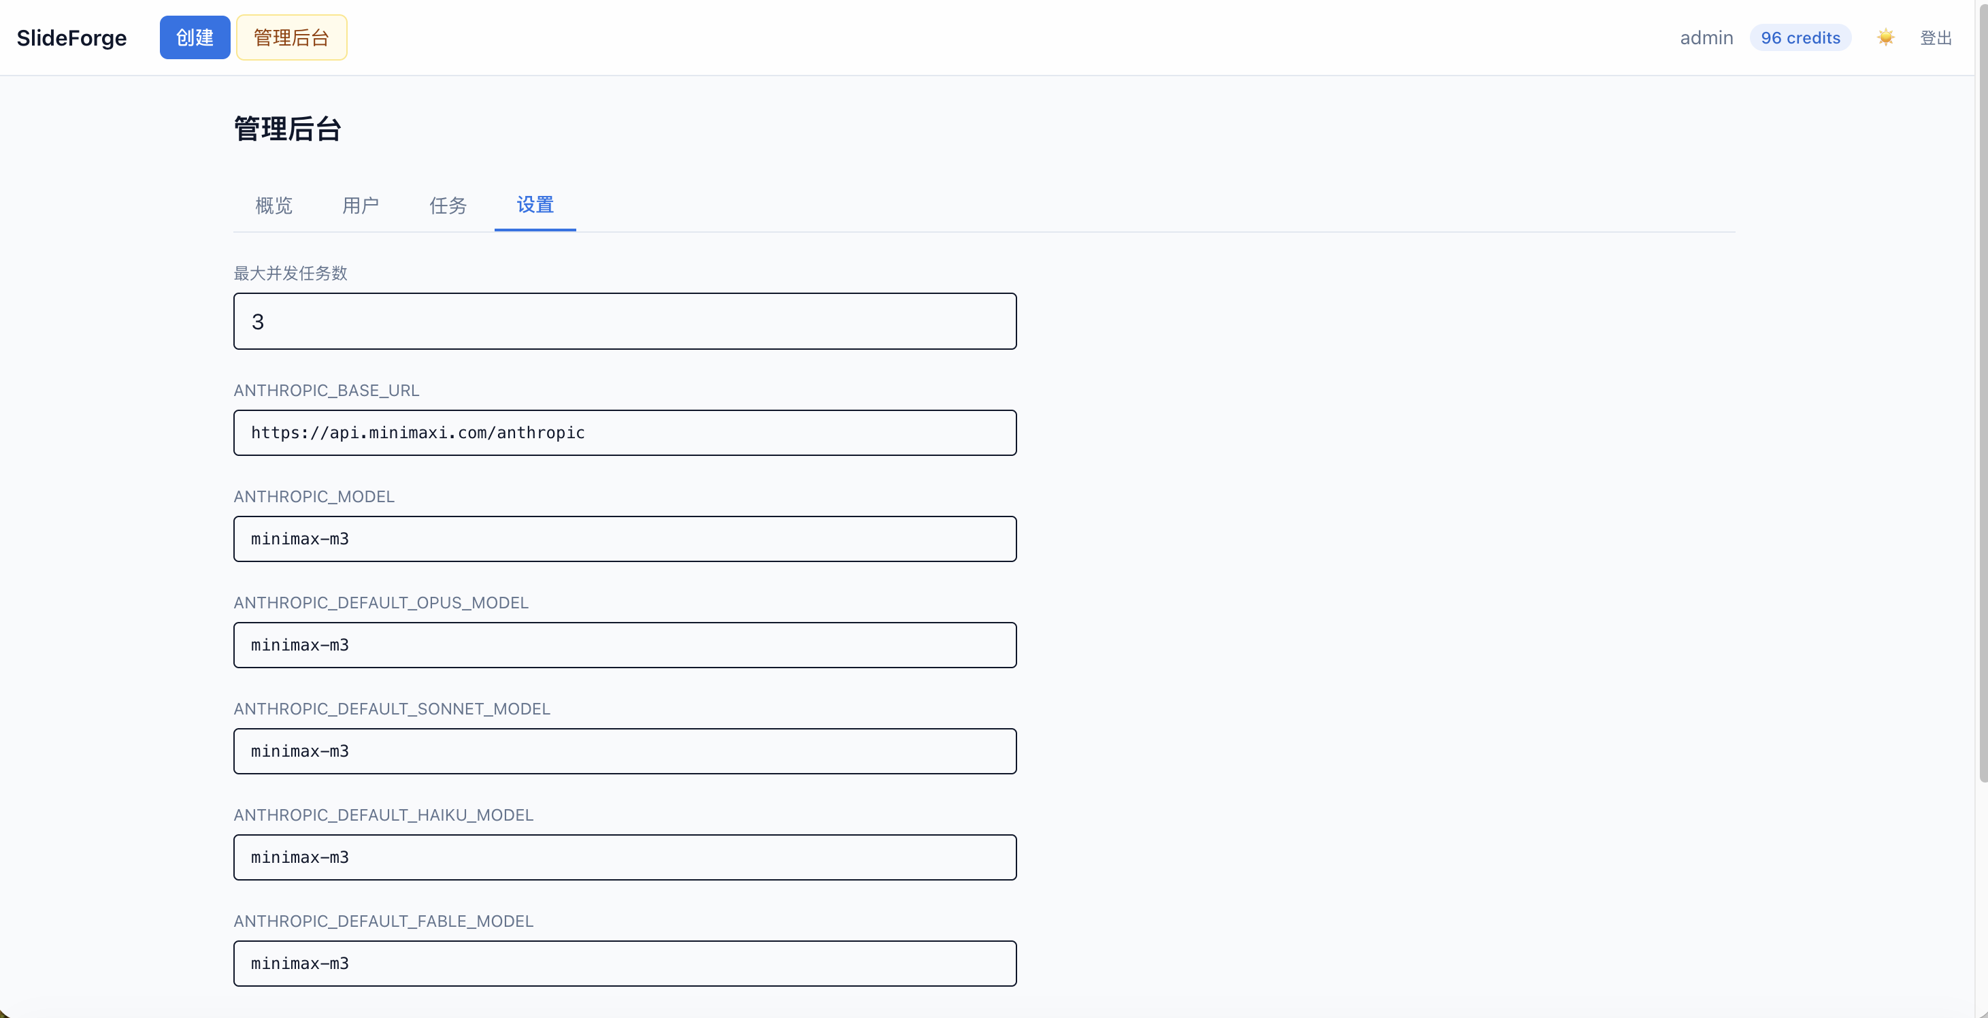Click the ANTHROPIC_DEFAULT_SONNET_MODEL label
Screen dimensions: 1988x1018
(392, 708)
